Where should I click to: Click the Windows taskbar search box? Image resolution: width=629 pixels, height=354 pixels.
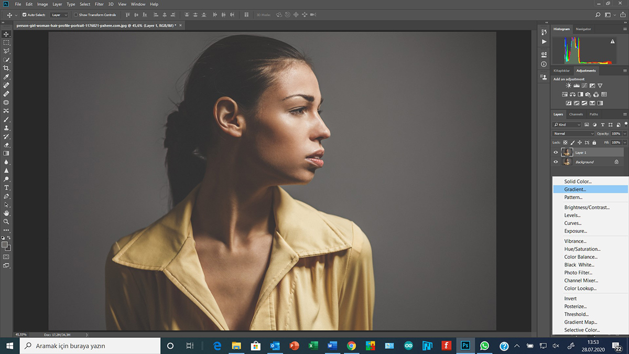(x=90, y=346)
